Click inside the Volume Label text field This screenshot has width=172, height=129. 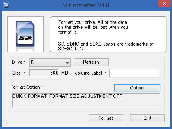click(134, 73)
